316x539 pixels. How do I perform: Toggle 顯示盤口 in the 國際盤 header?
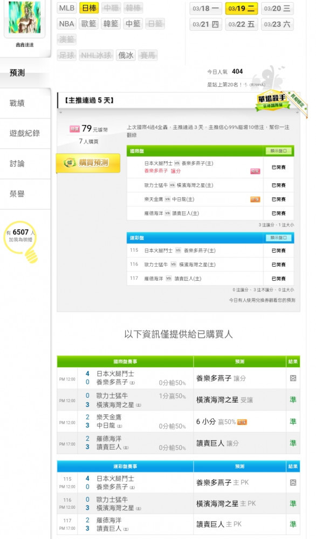(278, 151)
